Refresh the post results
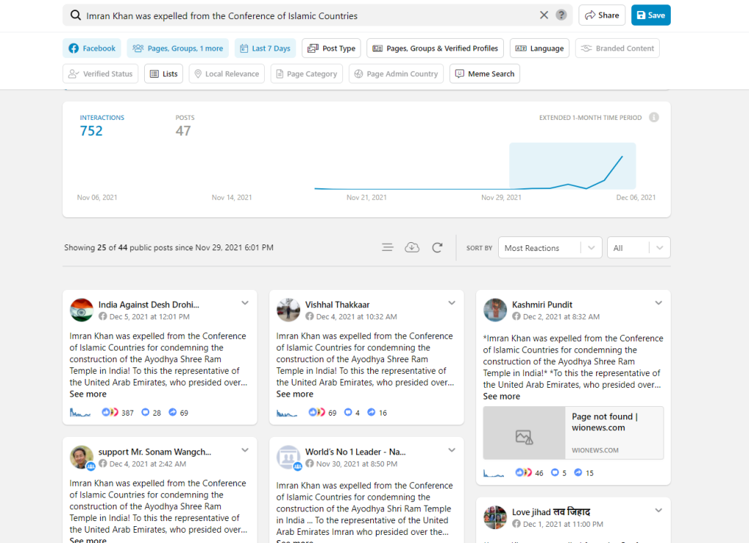 point(437,247)
